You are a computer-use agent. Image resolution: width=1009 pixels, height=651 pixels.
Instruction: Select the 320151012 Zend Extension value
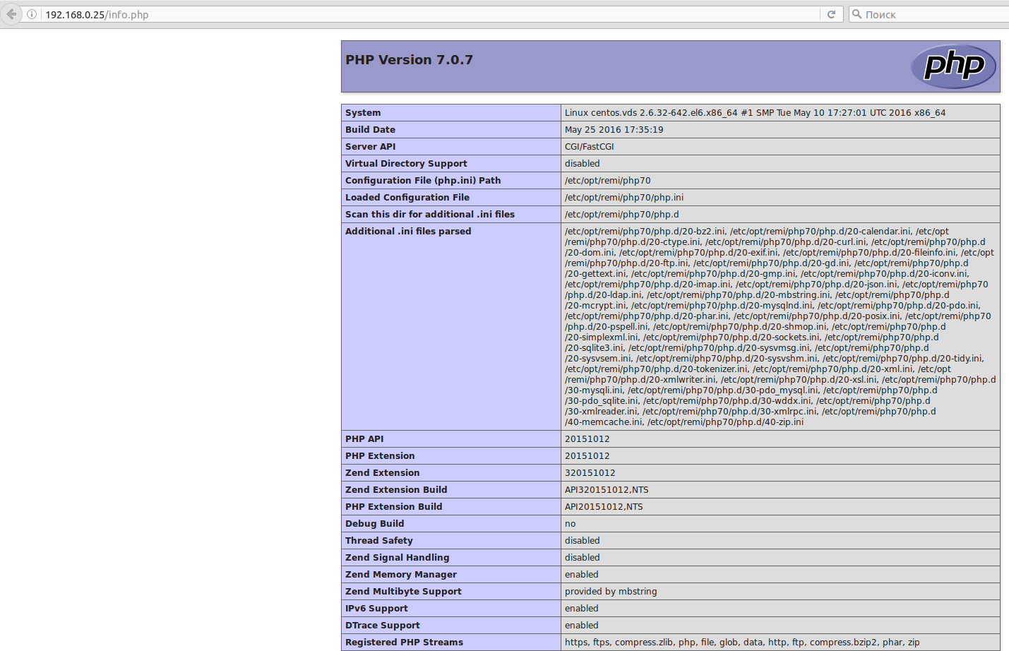point(590,473)
